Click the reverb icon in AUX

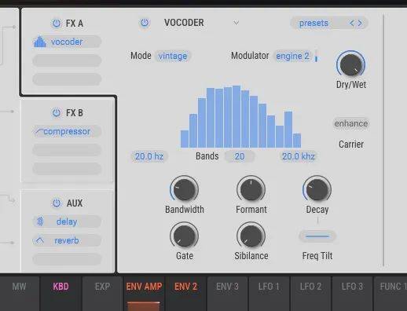[39, 240]
